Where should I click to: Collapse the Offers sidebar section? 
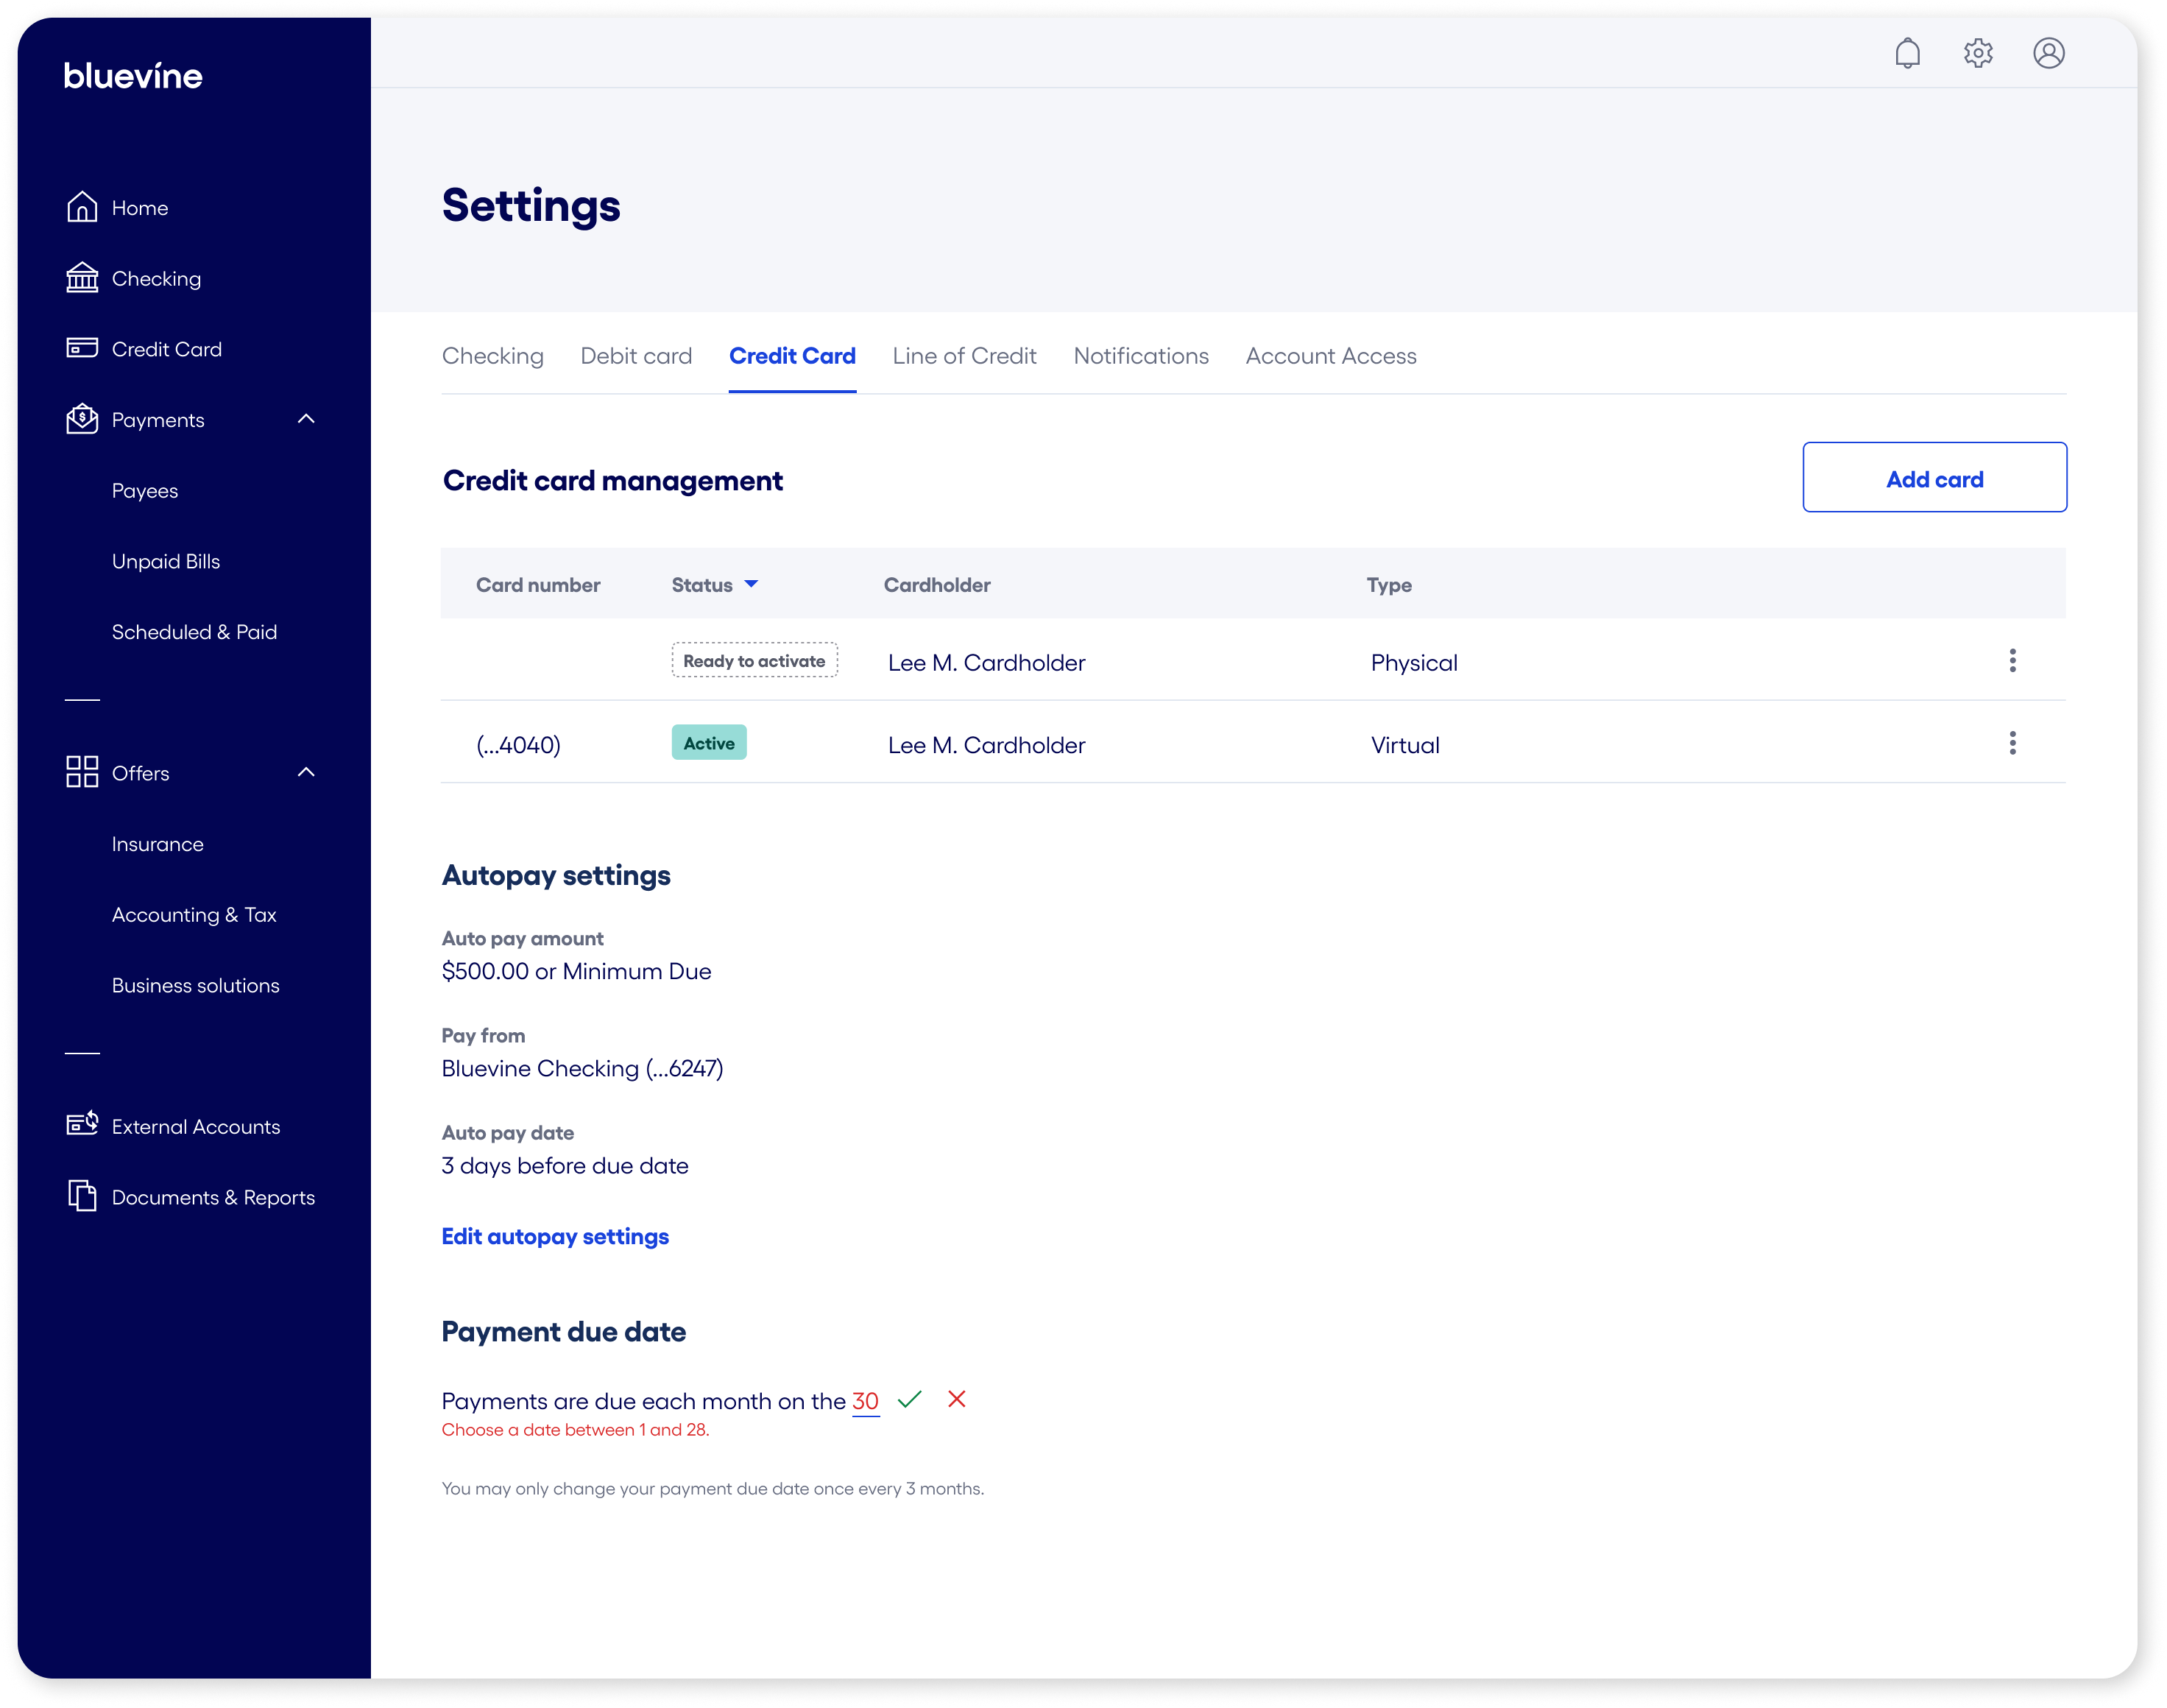[x=306, y=772]
